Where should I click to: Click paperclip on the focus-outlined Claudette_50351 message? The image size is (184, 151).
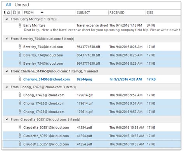pyautogui.click(x=20, y=144)
